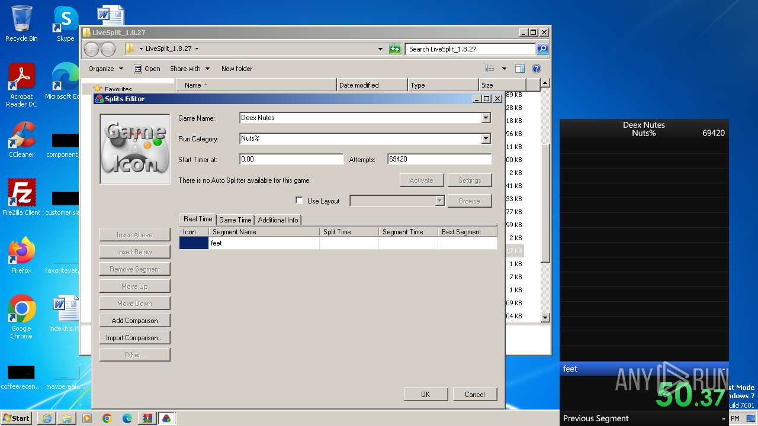
Task: Select the feet segment name cell
Action: coord(264,243)
